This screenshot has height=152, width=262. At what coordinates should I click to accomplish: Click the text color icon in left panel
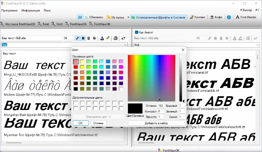pos(102,38)
